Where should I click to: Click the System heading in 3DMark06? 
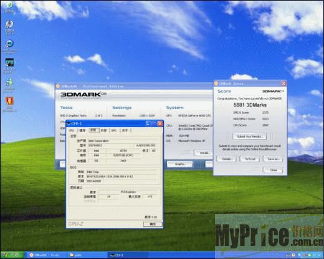[x=175, y=108]
